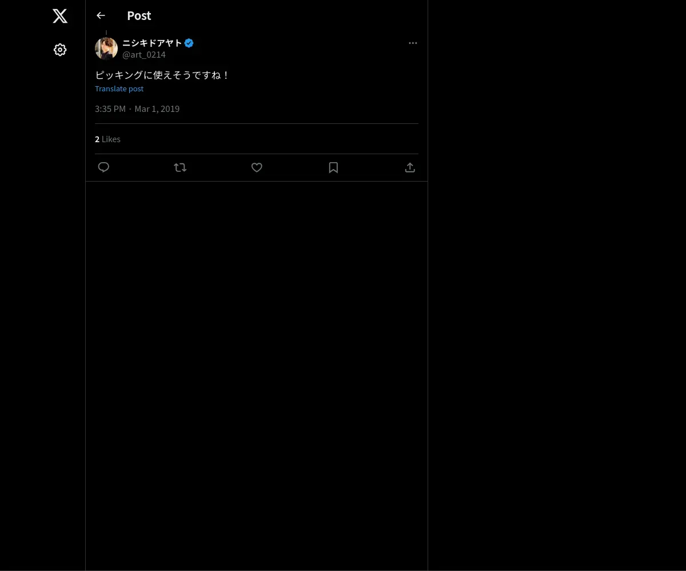View the 2 Likes list
The image size is (686, 571).
(107, 139)
